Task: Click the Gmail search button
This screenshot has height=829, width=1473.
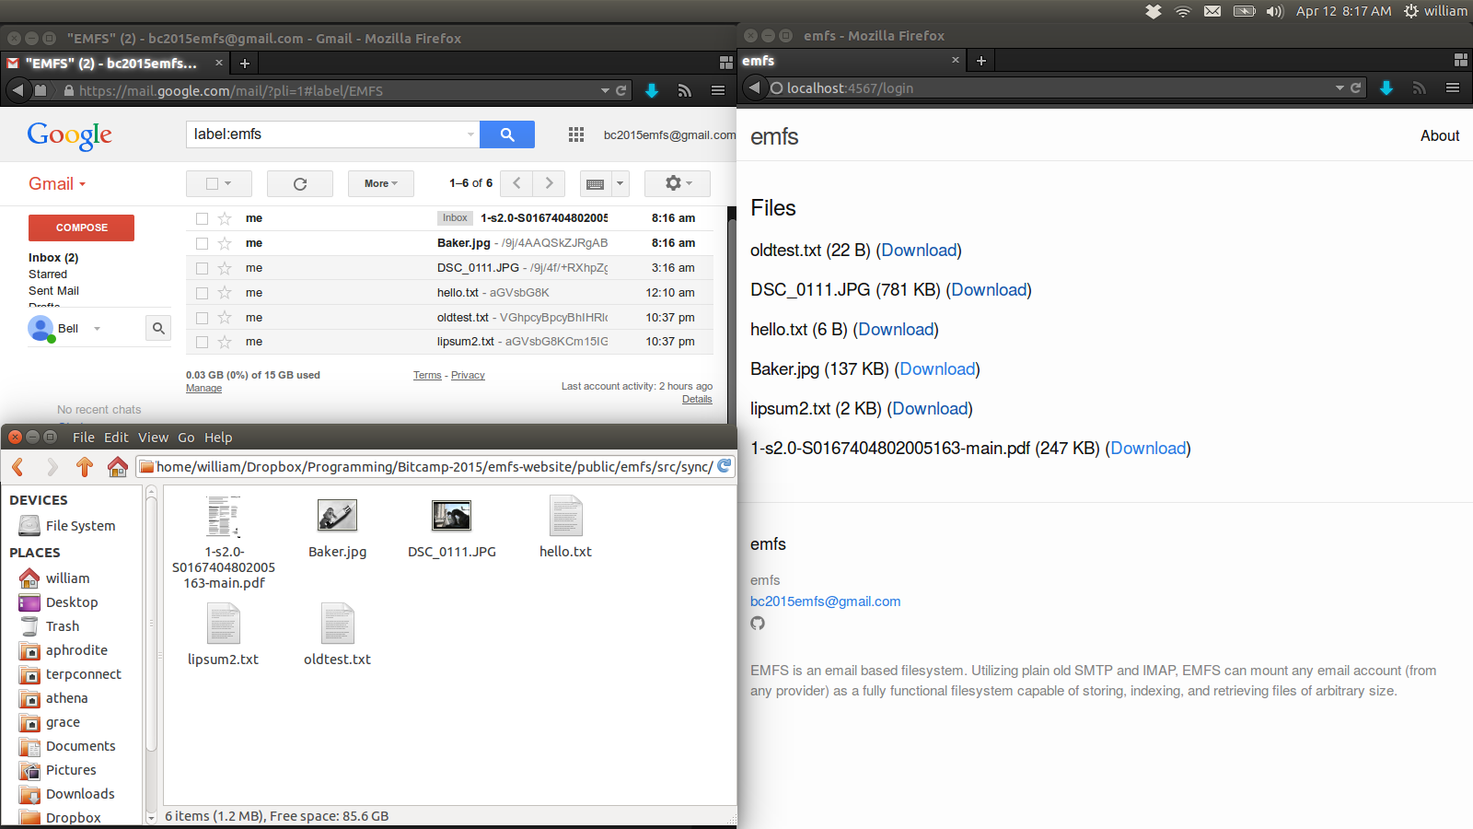Action: pyautogui.click(x=507, y=134)
